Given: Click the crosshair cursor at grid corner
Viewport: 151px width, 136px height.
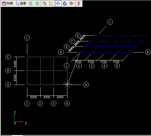Looking at the screenshot, I should 67,84.
